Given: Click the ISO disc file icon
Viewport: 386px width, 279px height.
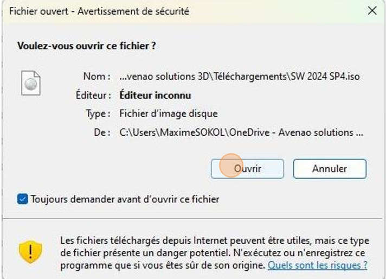Looking at the screenshot, I should (x=31, y=83).
